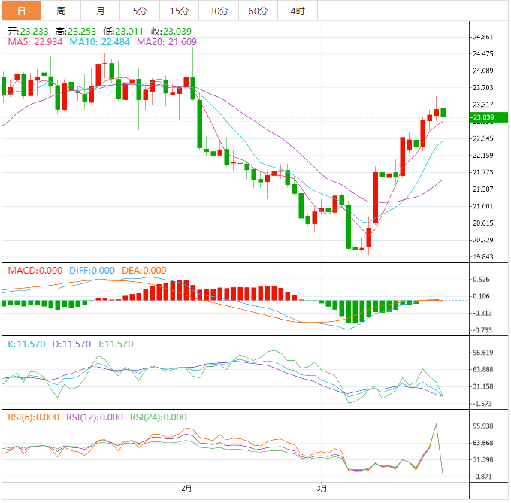Open the 4时 four-hour chart tab
This screenshot has height=503, width=511.
(x=297, y=11)
